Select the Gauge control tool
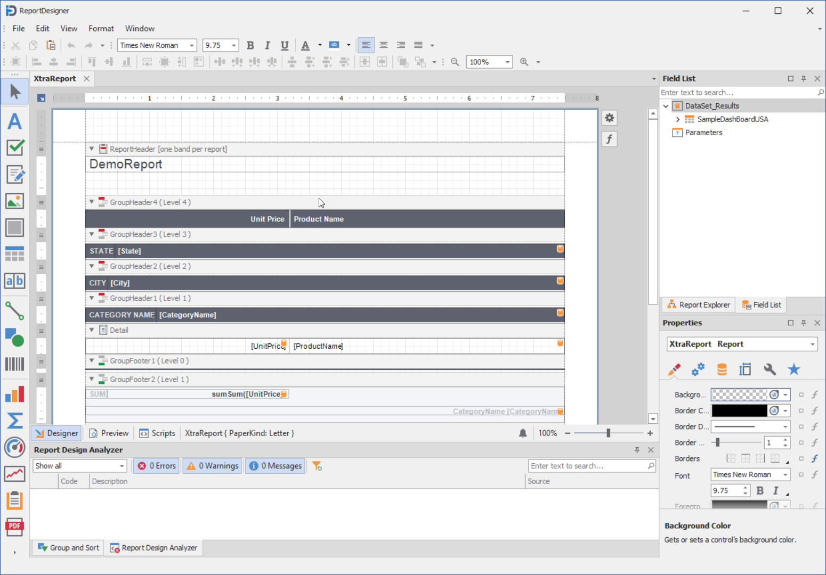 point(14,447)
